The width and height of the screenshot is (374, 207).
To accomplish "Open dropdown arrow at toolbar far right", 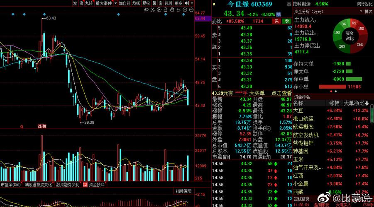I will tap(192, 3).
